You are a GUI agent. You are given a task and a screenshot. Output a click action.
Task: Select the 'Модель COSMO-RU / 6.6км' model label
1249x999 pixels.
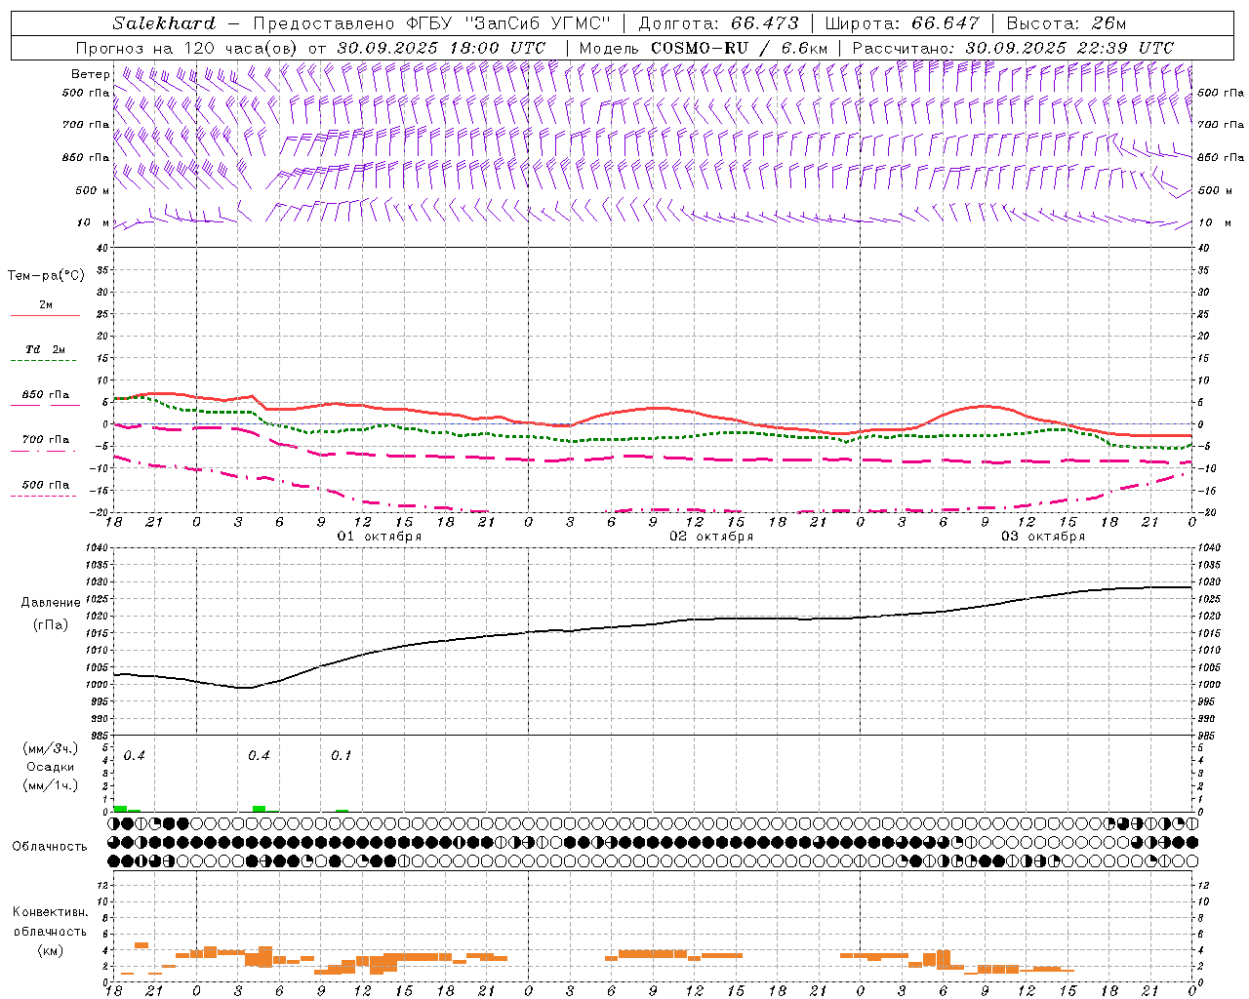[x=703, y=48]
